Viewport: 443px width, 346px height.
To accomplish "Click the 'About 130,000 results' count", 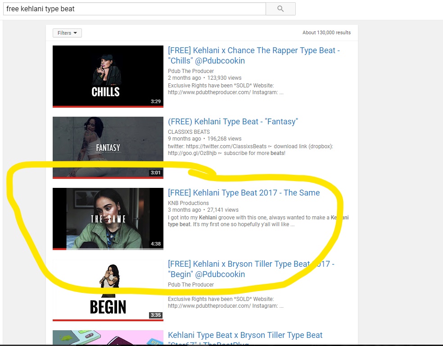I will point(326,32).
